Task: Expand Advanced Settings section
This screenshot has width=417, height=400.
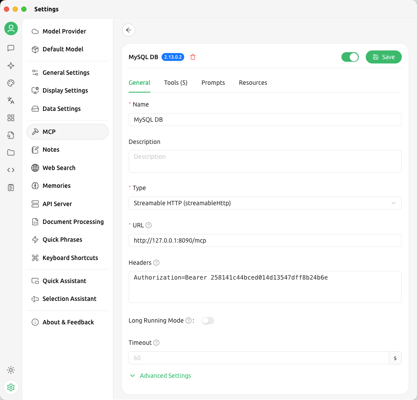Action: [x=165, y=376]
